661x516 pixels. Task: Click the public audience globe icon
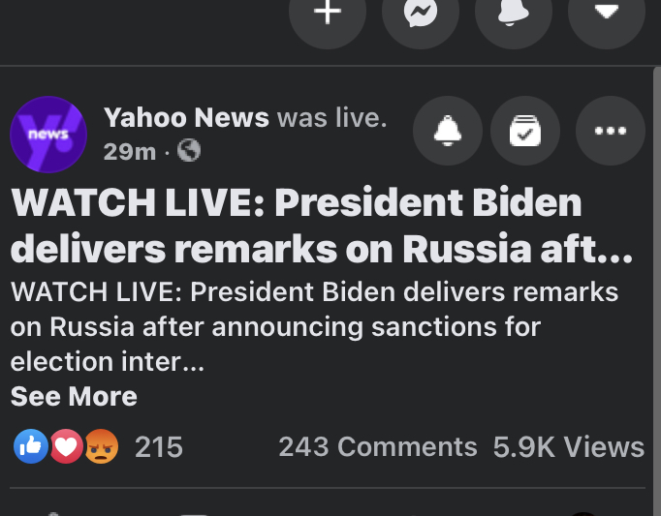click(x=189, y=151)
